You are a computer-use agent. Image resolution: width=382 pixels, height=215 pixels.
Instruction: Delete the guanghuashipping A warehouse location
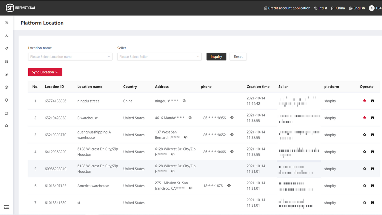[x=372, y=135]
